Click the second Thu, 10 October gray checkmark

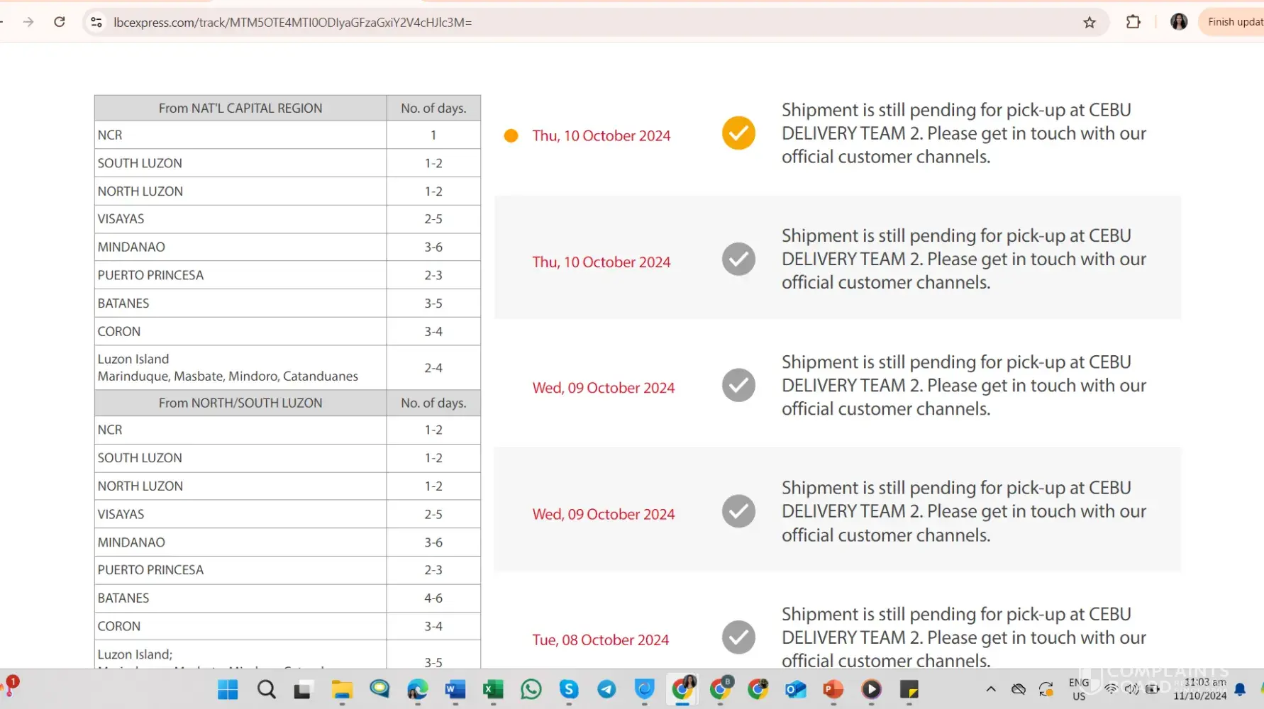[x=738, y=259]
